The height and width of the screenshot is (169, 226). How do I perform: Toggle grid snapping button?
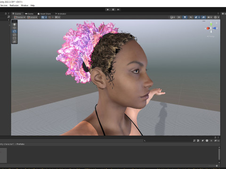click(x=49, y=17)
